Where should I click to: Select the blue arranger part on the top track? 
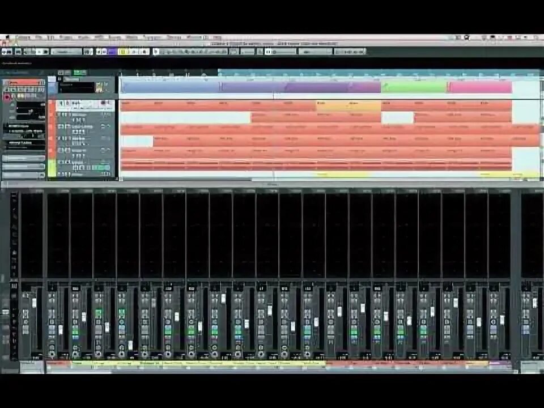(171, 87)
